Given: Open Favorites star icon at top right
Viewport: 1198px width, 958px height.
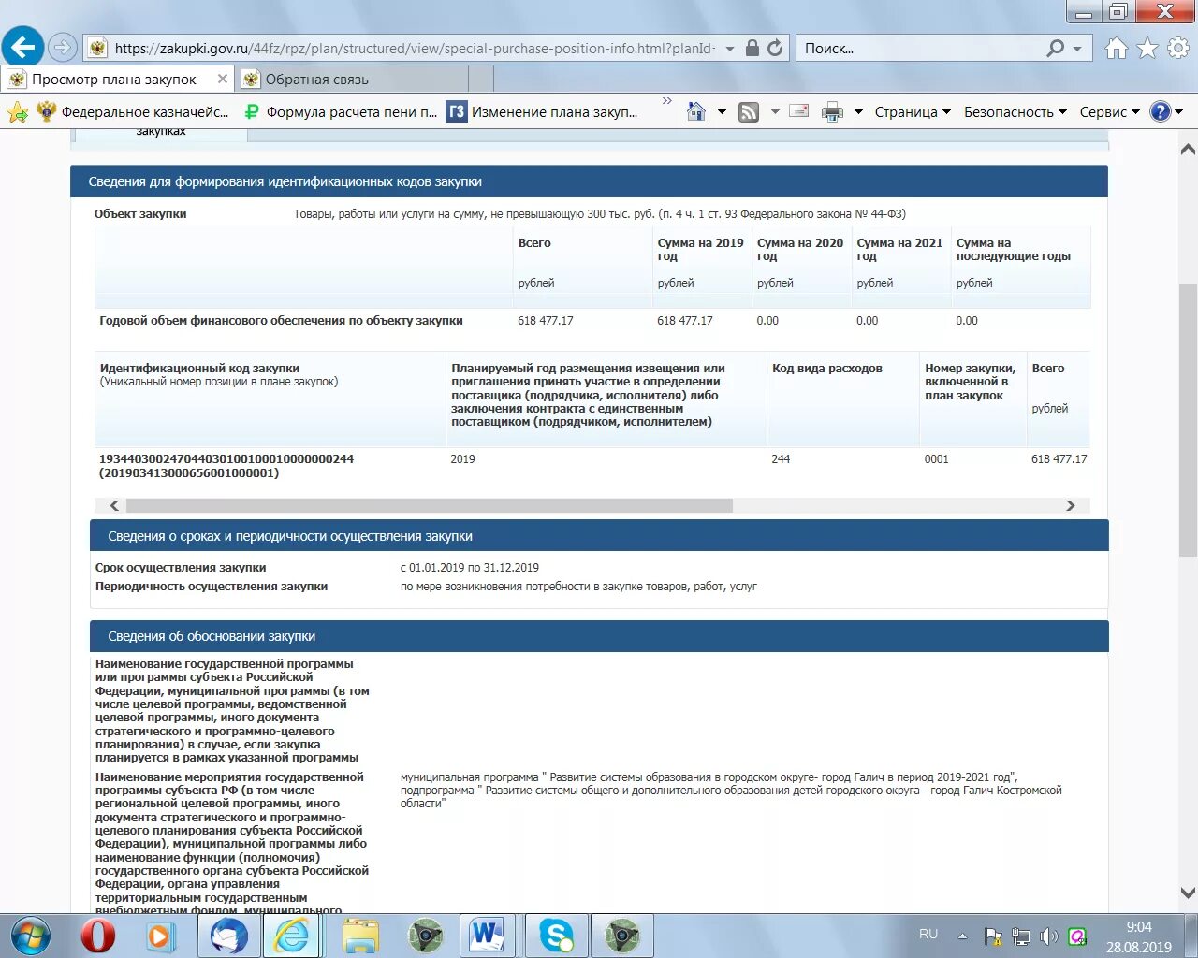Looking at the screenshot, I should point(1147,48).
